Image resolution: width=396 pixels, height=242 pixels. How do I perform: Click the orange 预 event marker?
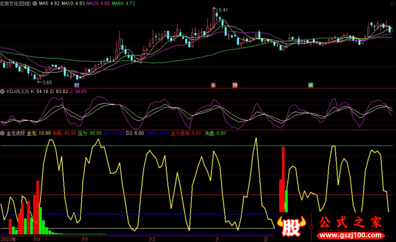235,85
